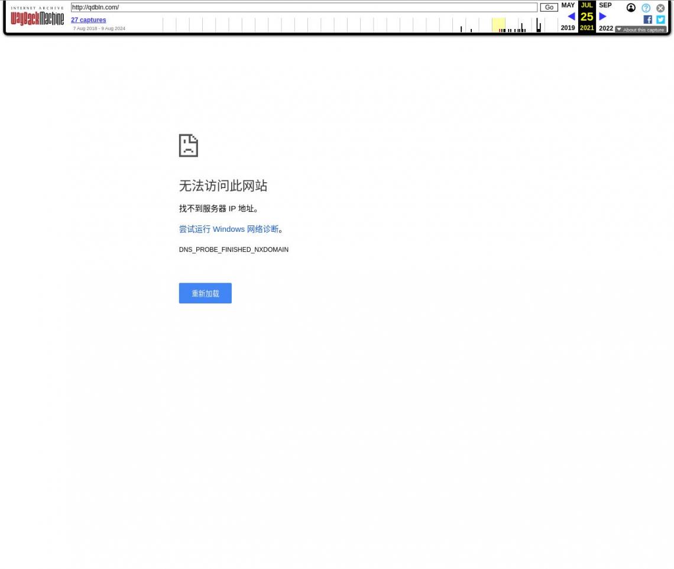Screen dimensions: 674x569
Task: Go to previous capture with the left arrow
Action: 571,17
